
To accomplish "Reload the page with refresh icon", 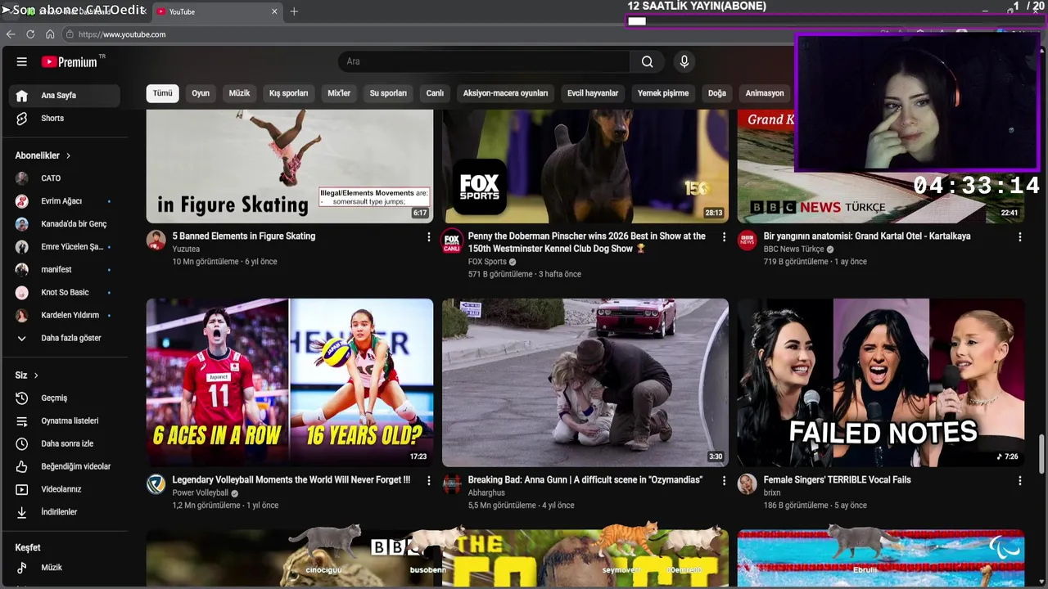I will click(30, 34).
